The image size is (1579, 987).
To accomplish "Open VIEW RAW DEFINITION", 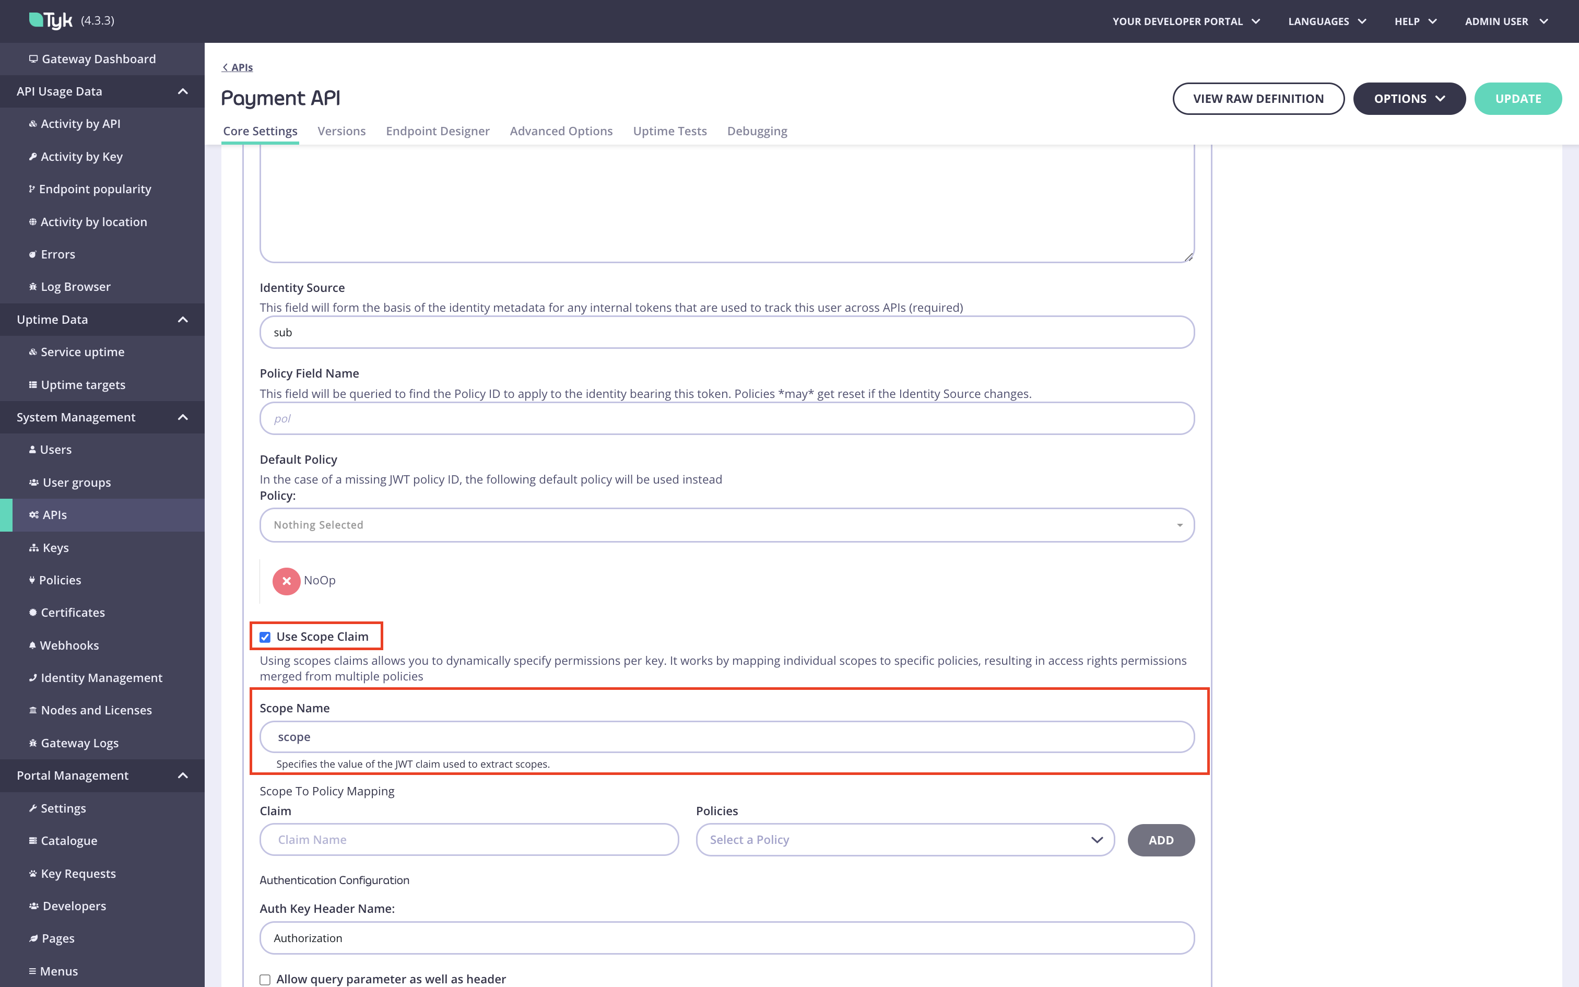I will point(1258,99).
